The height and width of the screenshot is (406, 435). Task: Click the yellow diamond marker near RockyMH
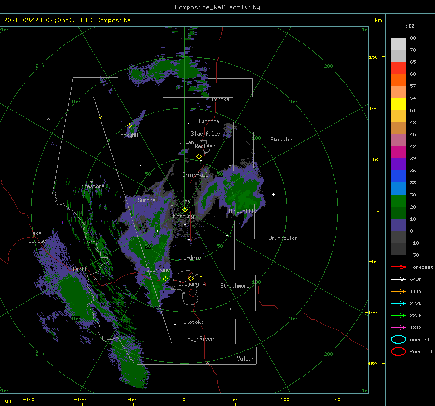click(x=129, y=126)
